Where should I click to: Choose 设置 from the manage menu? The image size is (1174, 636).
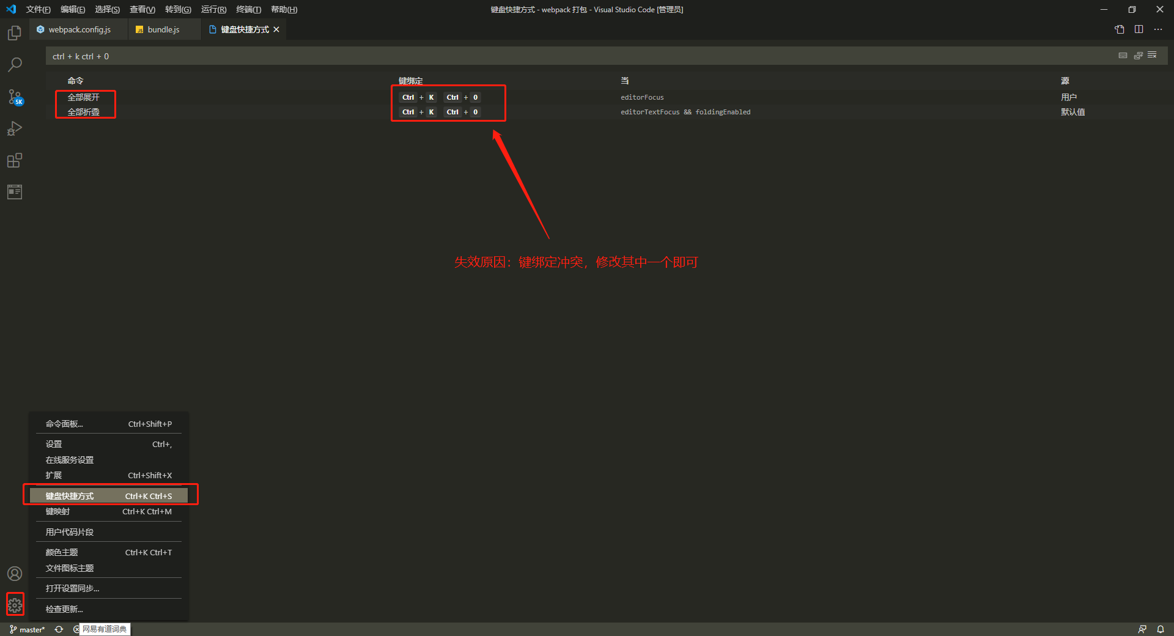[109, 444]
